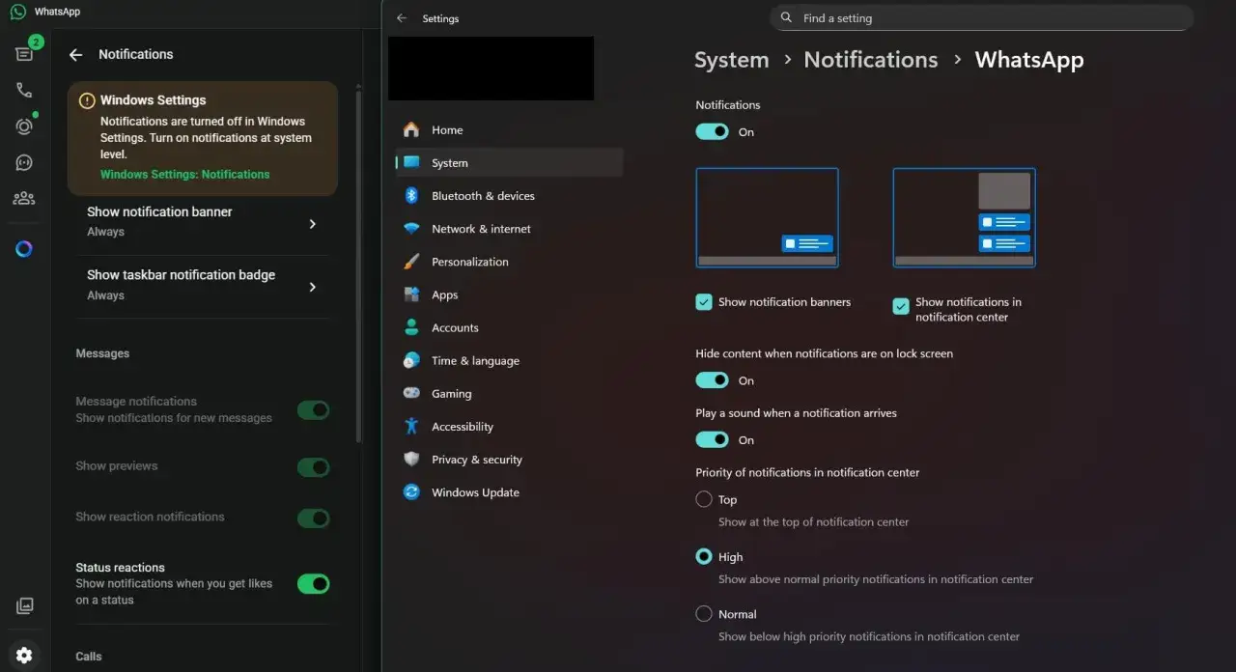Click the Messages section heading in WhatsApp
Image resolution: width=1236 pixels, height=672 pixels.
102,353
